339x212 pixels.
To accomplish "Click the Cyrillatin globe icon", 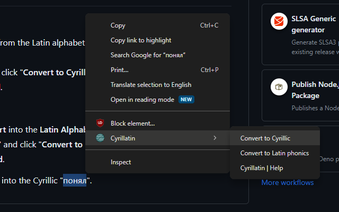I will [100, 138].
